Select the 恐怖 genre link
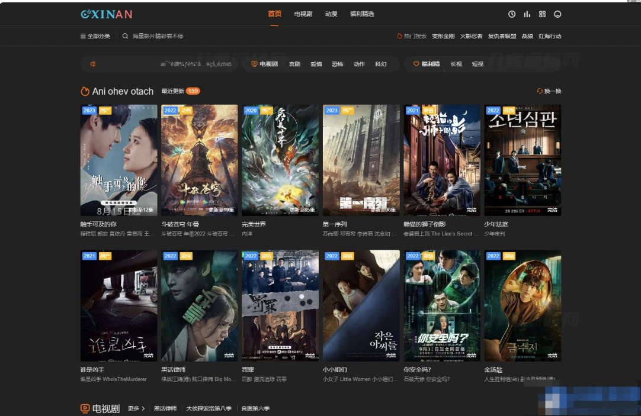This screenshot has height=416, width=641. click(338, 64)
